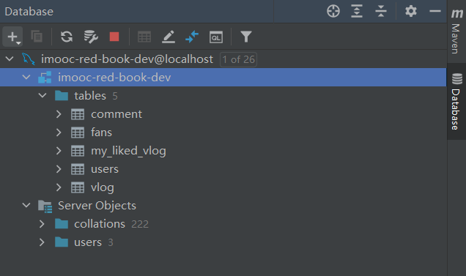Click the vlog table grid icon
This screenshot has width=466, height=276.
pos(78,187)
